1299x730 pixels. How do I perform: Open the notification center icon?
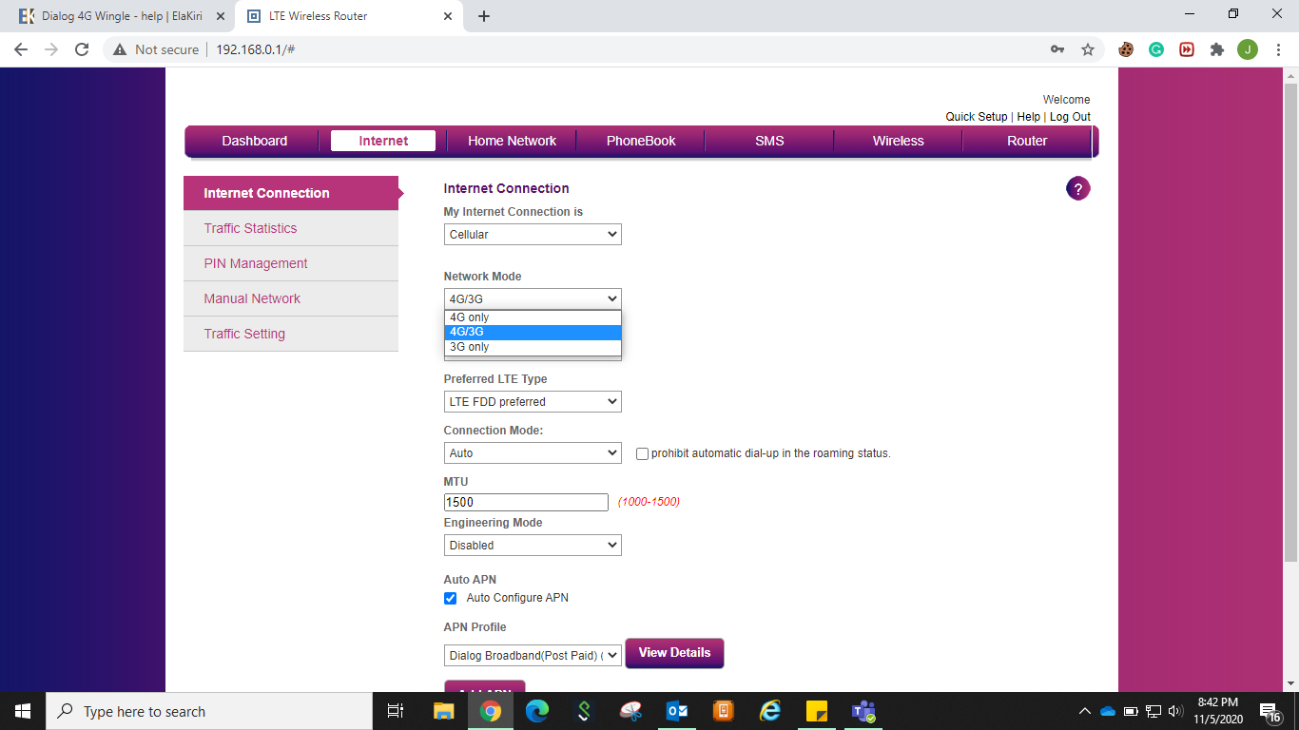[1270, 711]
